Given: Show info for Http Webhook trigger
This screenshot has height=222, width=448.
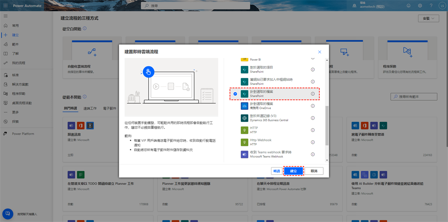Looking at the screenshot, I should (x=313, y=142).
